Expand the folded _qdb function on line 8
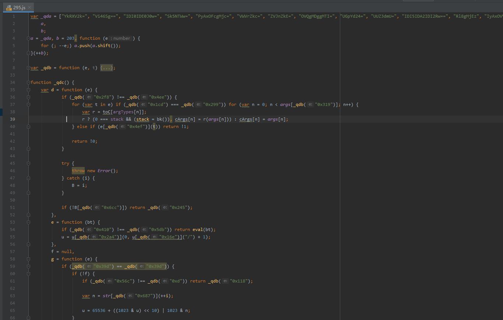This screenshot has height=320, width=503. (28, 68)
